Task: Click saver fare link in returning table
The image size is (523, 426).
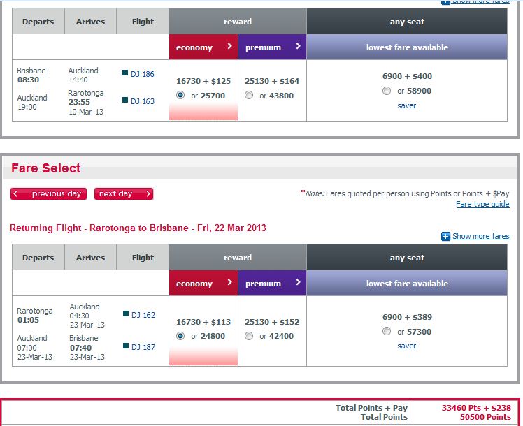Action: click(407, 346)
